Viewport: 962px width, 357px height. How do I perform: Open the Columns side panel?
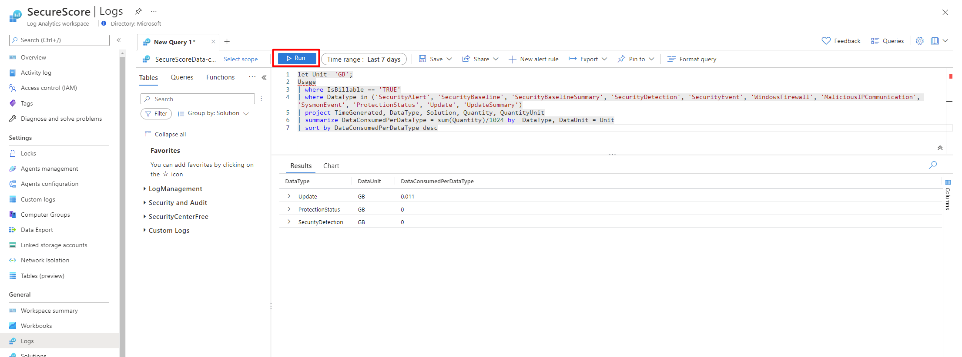coord(948,195)
